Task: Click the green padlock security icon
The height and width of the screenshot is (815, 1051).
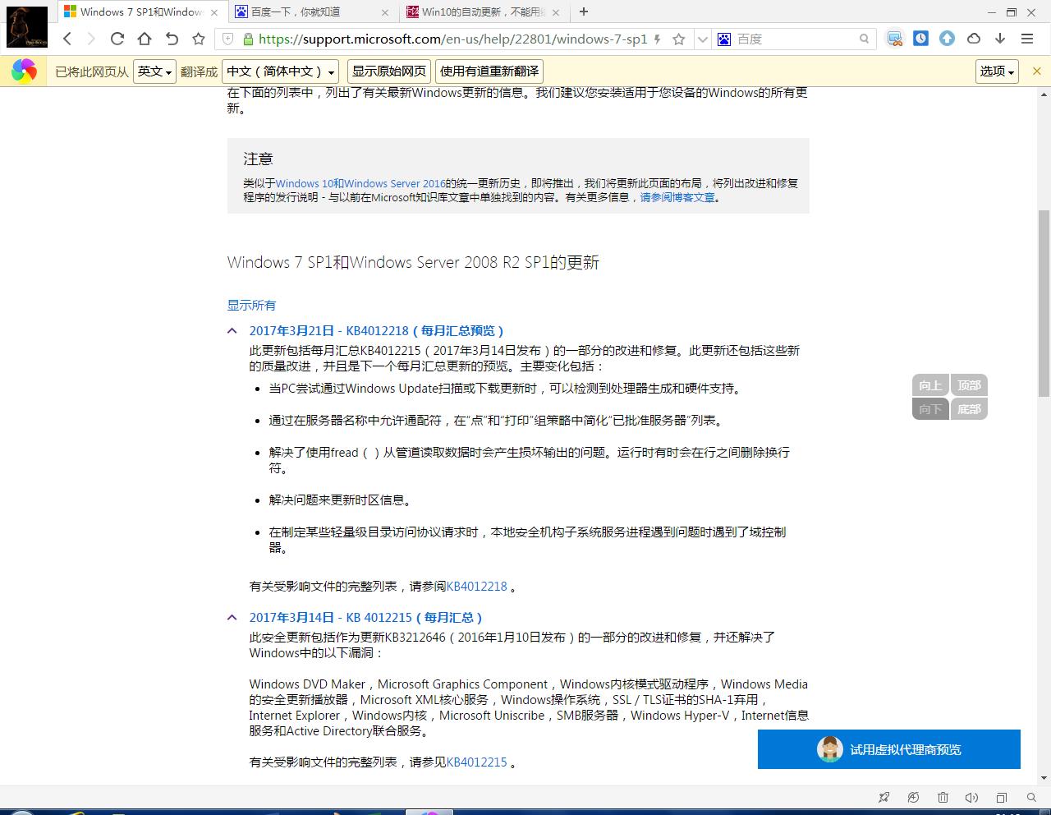Action: coord(247,39)
